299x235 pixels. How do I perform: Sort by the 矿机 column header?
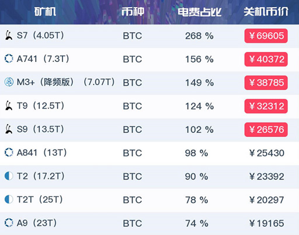45,12
